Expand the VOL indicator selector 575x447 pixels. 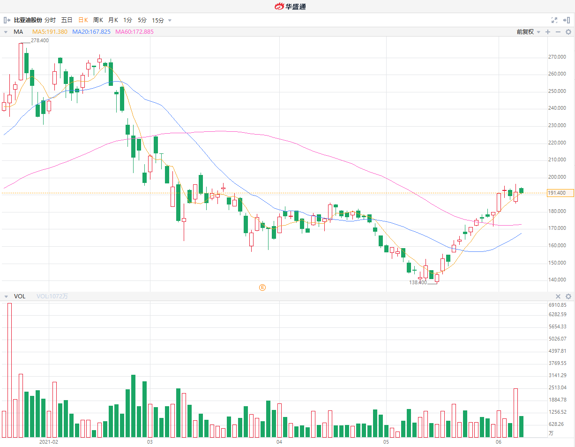coord(6,296)
